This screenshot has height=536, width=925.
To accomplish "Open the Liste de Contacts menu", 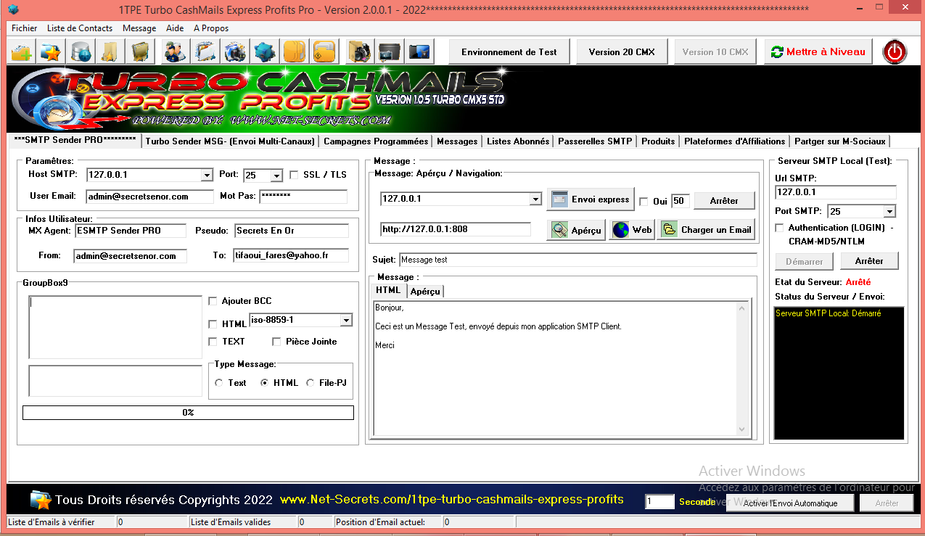I will click(80, 28).
